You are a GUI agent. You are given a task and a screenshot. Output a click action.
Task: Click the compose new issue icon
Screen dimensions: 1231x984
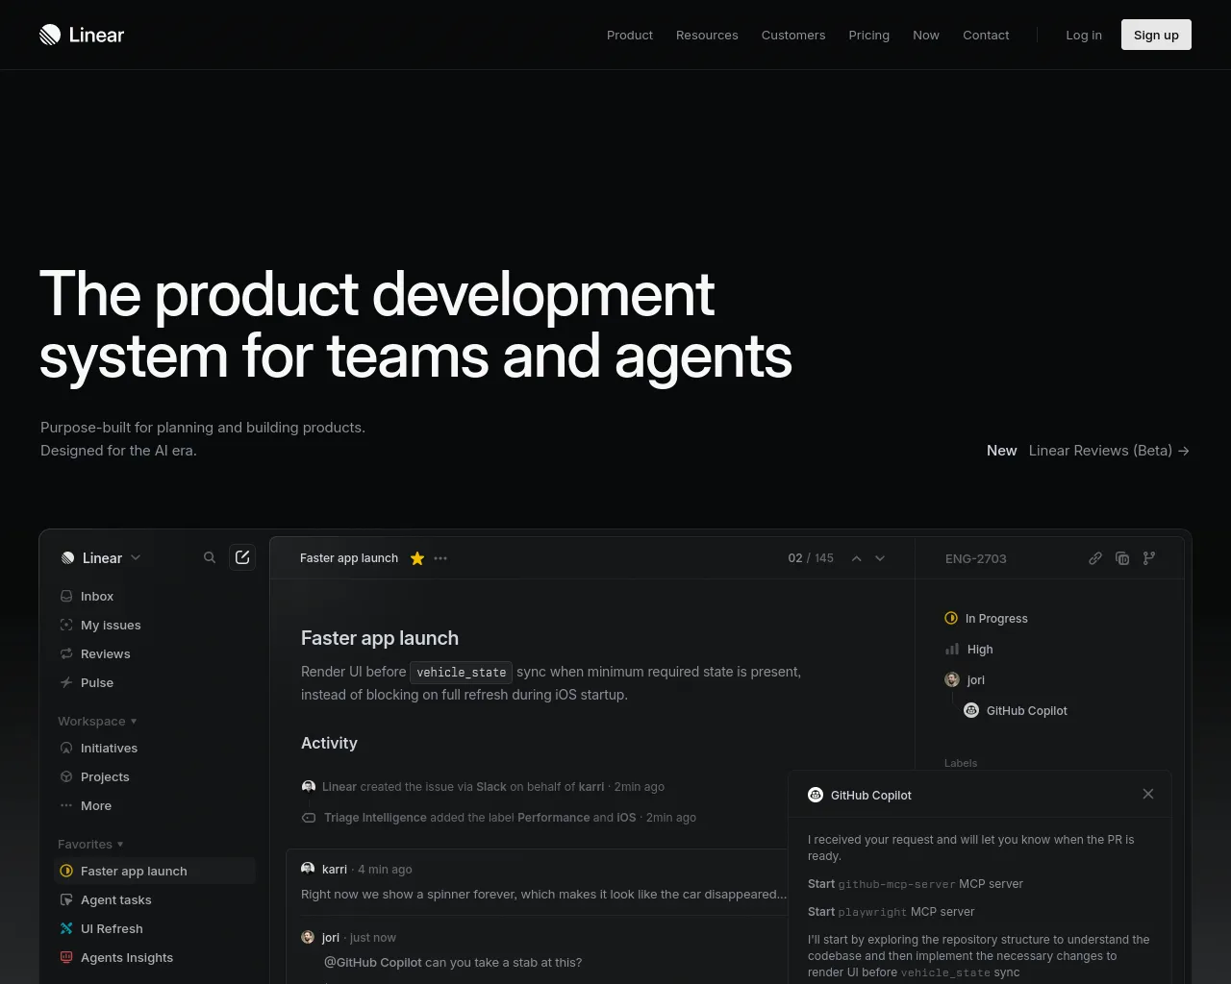(x=242, y=557)
